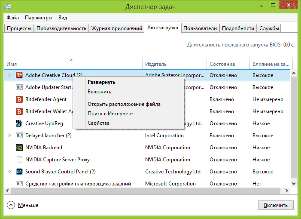Select the Creative UpdReg row name
Image resolution: width=301 pixels, height=219 pixels.
(44, 123)
